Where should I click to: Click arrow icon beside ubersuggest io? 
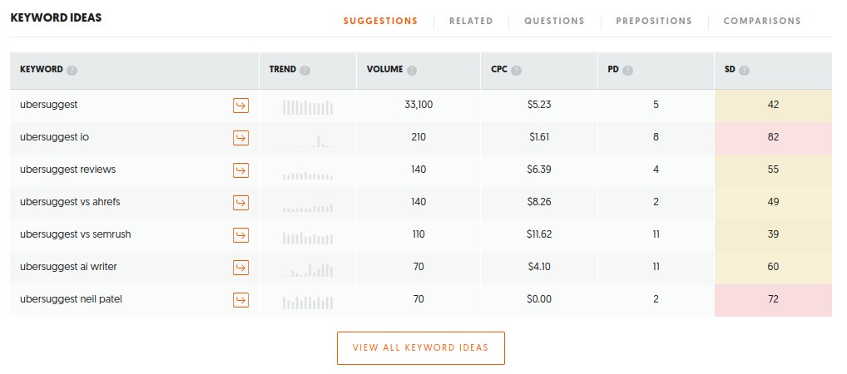point(240,138)
